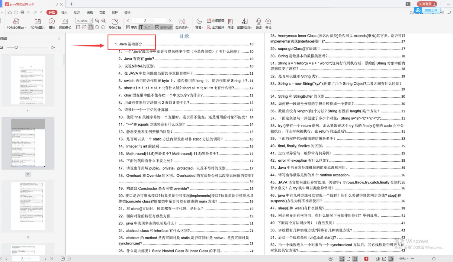Switch to the 插入 ribbon tab
This screenshot has height=262, width=453.
(64, 12)
